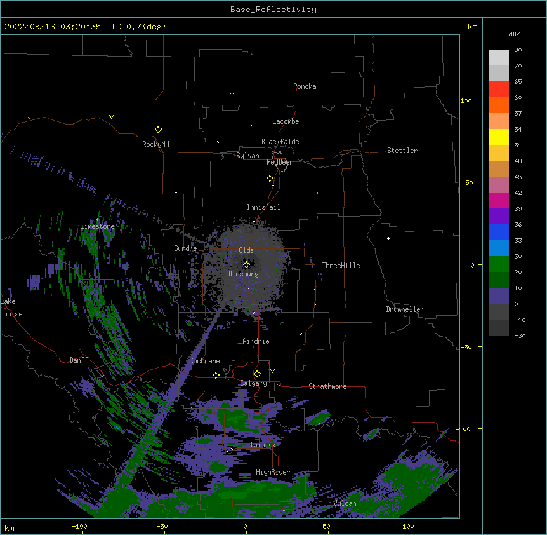Click the Base_Reflectivity title

pos(273,10)
